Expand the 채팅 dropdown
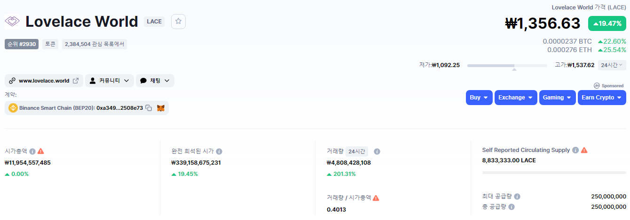Image resolution: width=630 pixels, height=220 pixels. pyautogui.click(x=155, y=81)
